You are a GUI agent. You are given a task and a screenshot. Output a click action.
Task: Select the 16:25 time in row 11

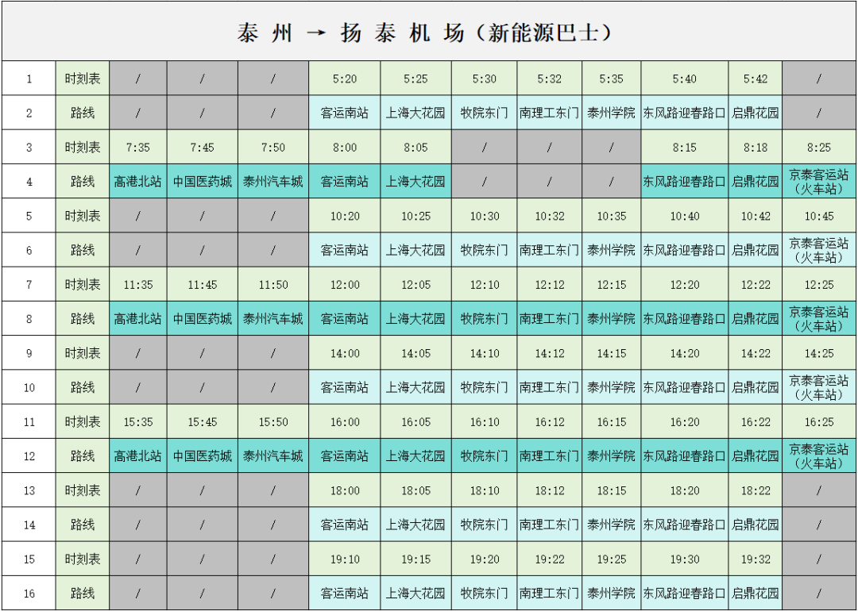tap(819, 421)
